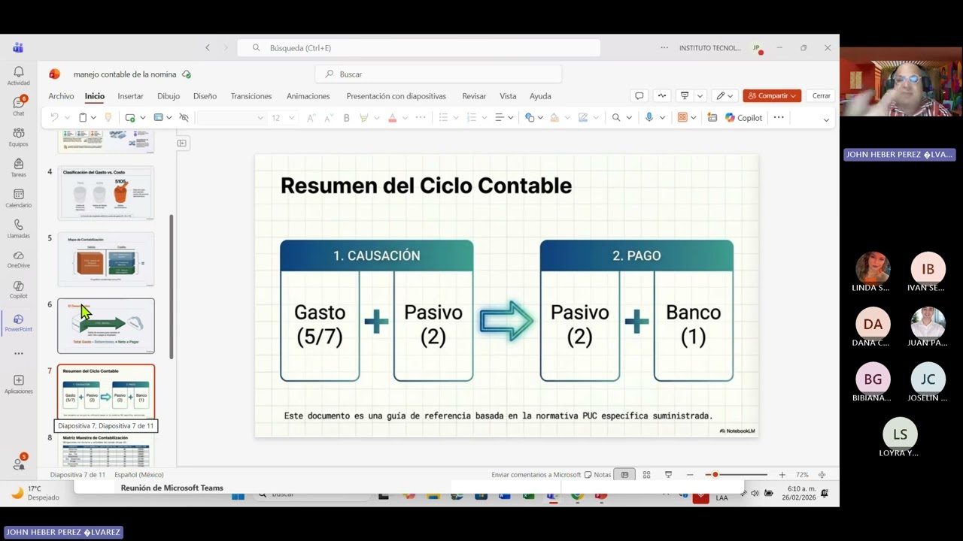Open the font name dropdown
This screenshot has height=541, width=963.
(260, 118)
